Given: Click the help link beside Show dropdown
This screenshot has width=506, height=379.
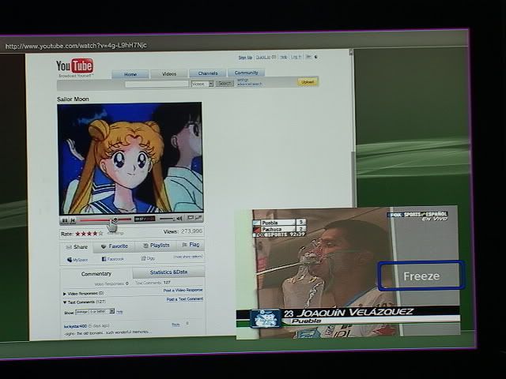Looking at the screenshot, I should tap(119, 312).
